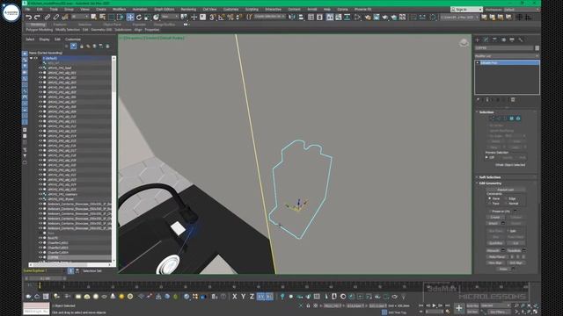563x316 pixels.
Task: Set Constraints to None radio button
Action: [489, 198]
